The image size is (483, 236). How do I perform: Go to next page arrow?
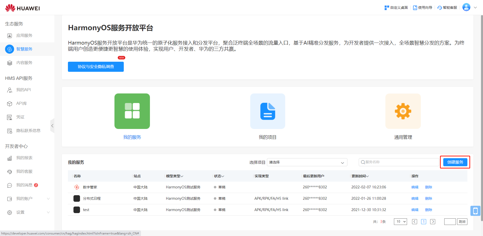(x=433, y=222)
